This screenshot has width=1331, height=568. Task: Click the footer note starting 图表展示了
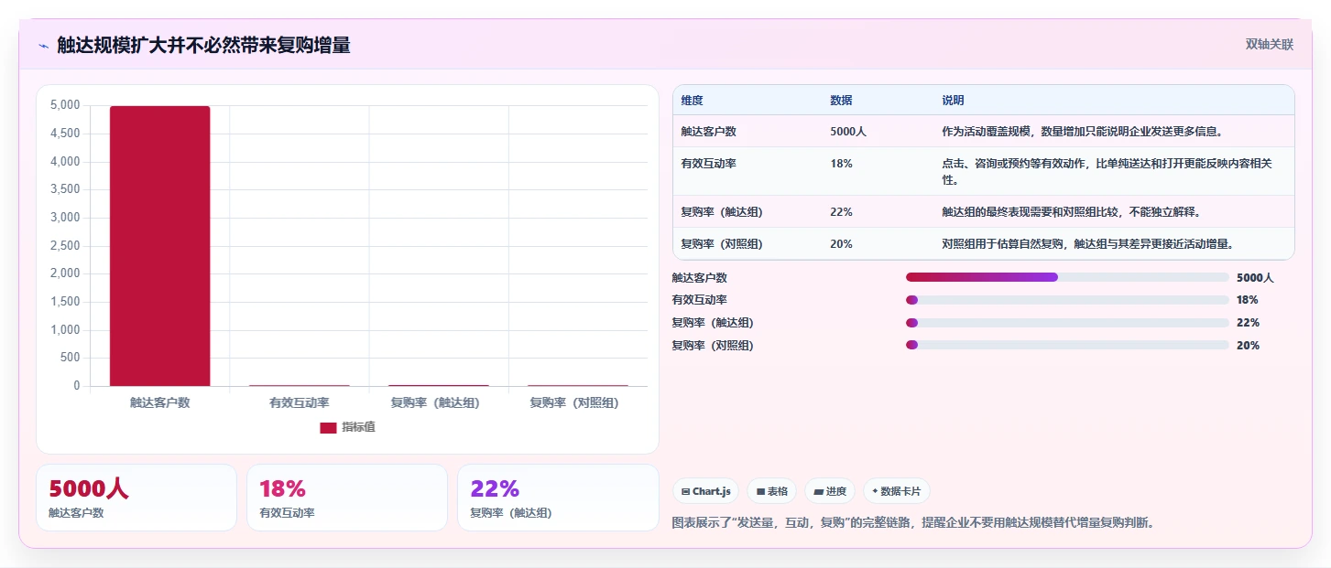[x=913, y=523]
